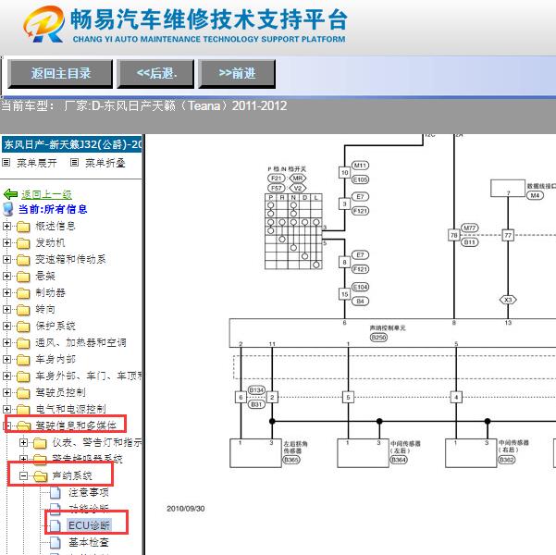The width and height of the screenshot is (556, 555).
Task: Click the computer icon beside 当前:所有信息
Action: (7, 209)
